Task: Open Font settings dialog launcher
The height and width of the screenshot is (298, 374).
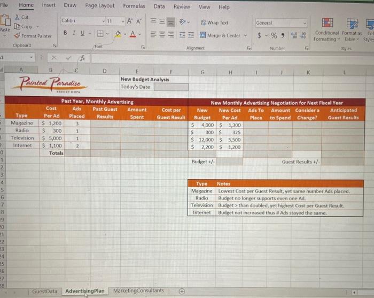Action: 143,47
